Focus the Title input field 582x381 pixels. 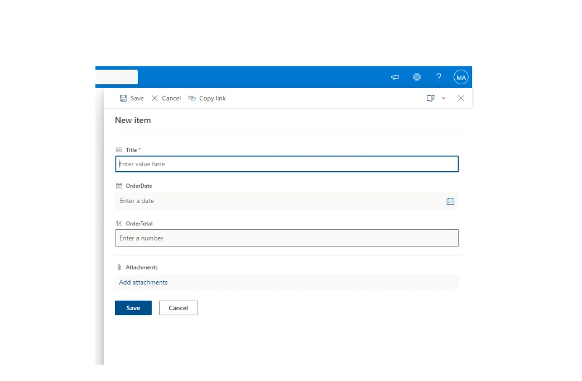click(287, 164)
